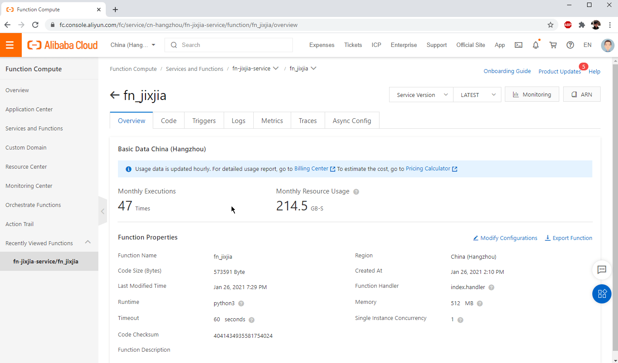
Task: Bookmark this page with the star icon
Action: (x=551, y=25)
